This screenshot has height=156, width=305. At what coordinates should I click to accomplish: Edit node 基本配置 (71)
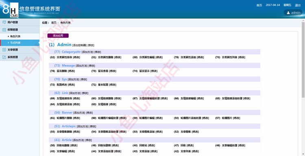pos(113,85)
